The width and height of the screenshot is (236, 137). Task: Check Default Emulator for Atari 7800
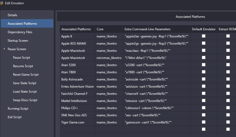(x=204, y=72)
